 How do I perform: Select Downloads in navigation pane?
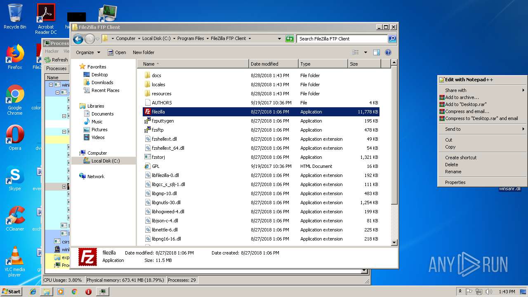click(102, 82)
